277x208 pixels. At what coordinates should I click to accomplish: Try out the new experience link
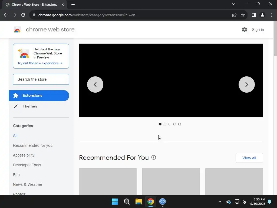tap(40, 63)
